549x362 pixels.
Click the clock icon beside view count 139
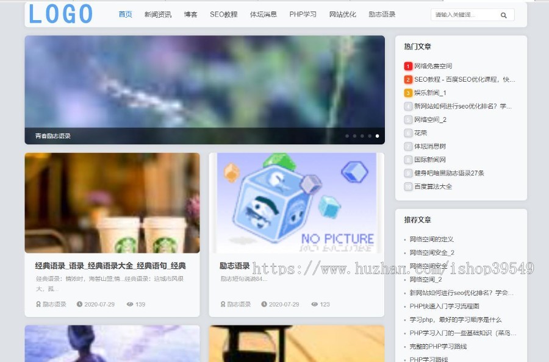[x=79, y=304]
